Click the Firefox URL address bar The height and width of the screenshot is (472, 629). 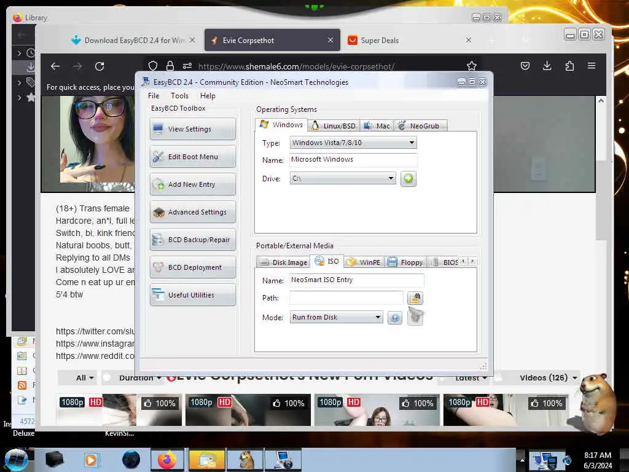point(313,66)
